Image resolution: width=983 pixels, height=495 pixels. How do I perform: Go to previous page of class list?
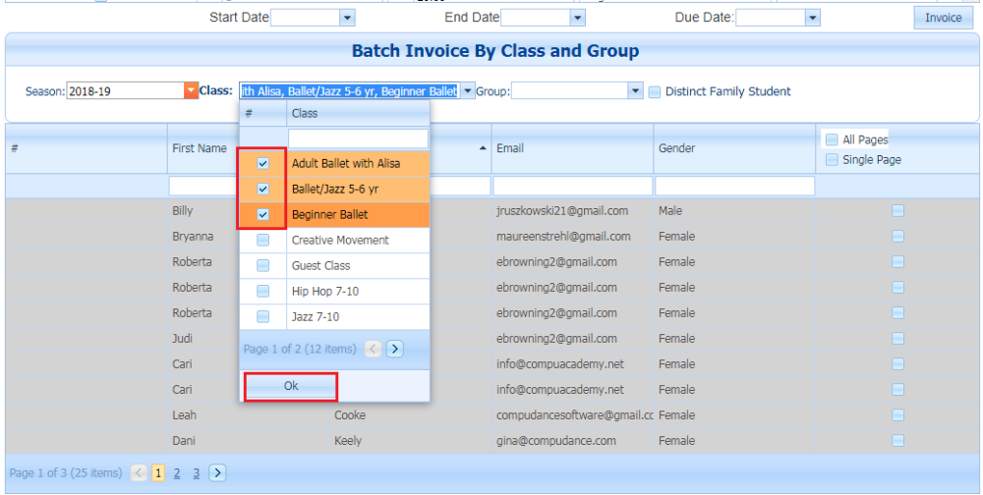pos(373,349)
